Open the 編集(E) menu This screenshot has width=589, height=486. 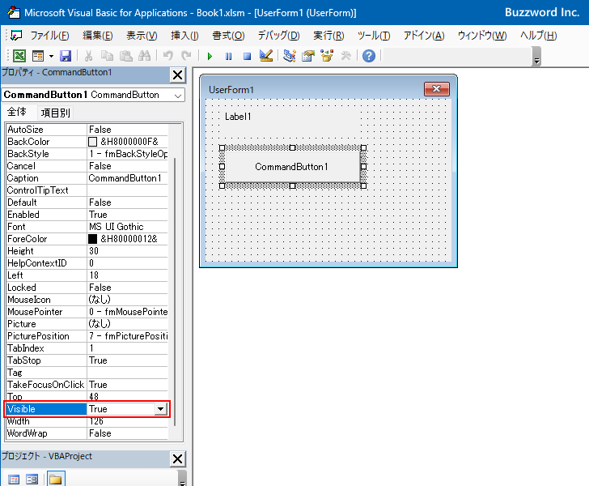98,36
